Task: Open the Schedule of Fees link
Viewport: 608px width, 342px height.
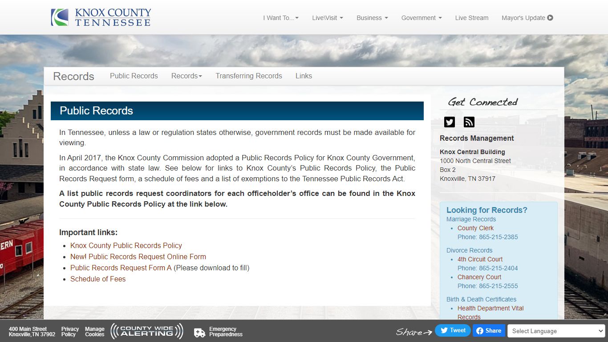Action: [98, 279]
